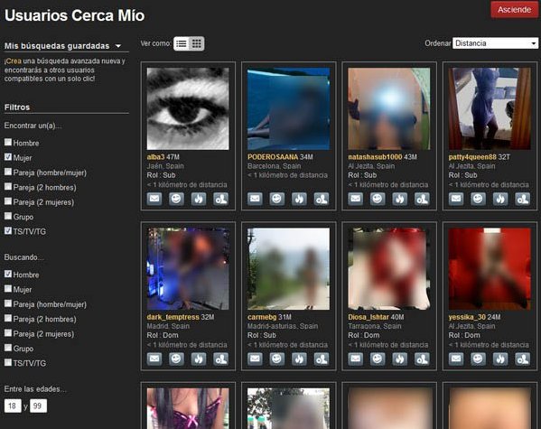Viewport: 541px width, 429px height.
Task: Send a wink to alba3
Action: [176, 199]
